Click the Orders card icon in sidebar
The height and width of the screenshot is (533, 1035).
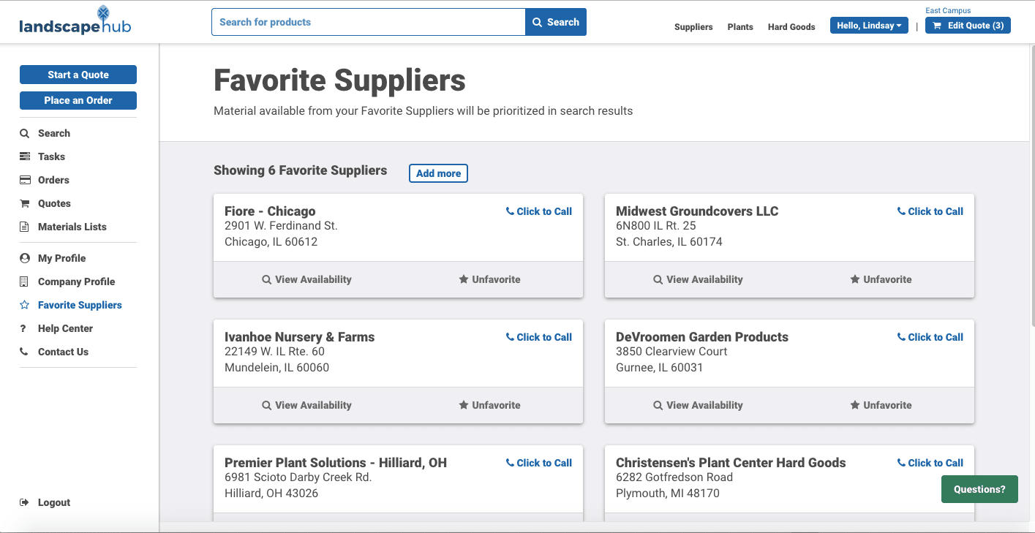(x=25, y=180)
